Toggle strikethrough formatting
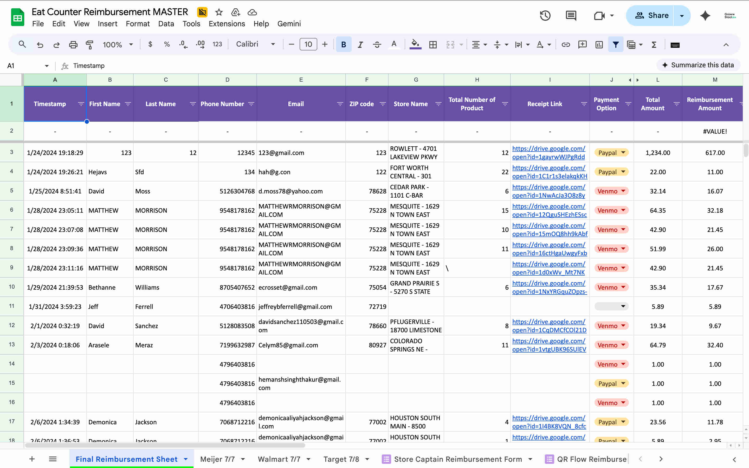The image size is (749, 468). point(377,44)
